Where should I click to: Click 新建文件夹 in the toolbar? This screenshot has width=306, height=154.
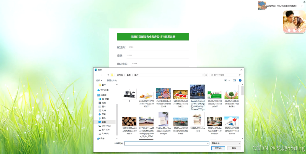[112, 81]
